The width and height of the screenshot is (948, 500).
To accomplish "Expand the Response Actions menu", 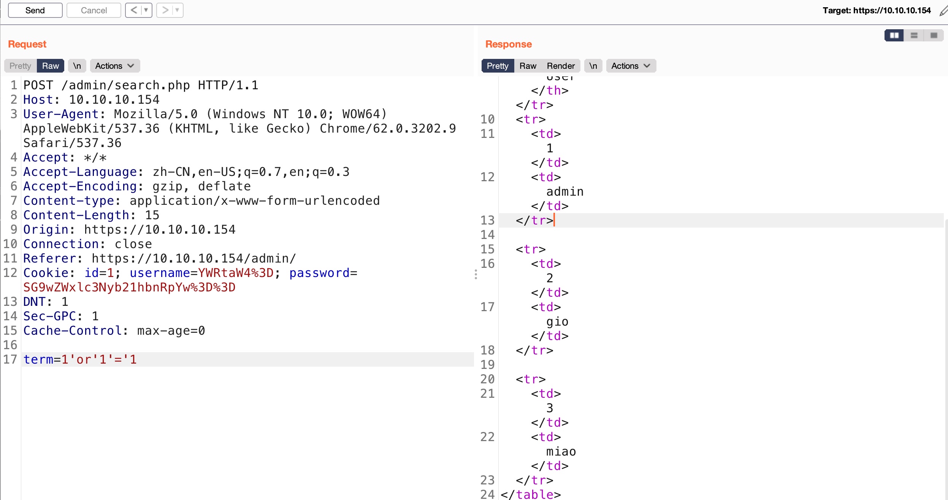I will [x=631, y=66].
